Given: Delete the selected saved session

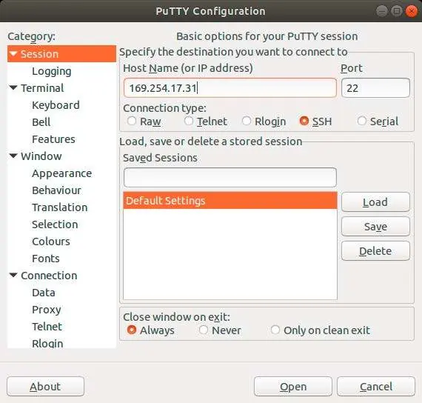Looking at the screenshot, I should 375,251.
